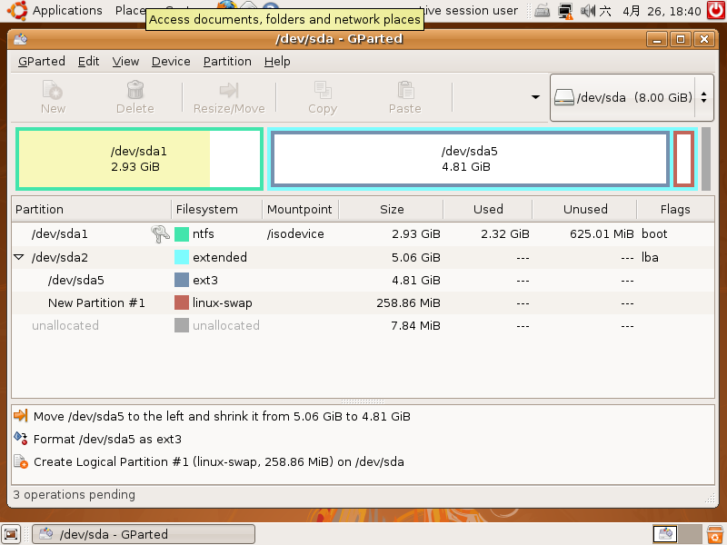Screen dimensions: 727x545
Task: Click the boot flag of /dev/sda1
Action: (654, 233)
